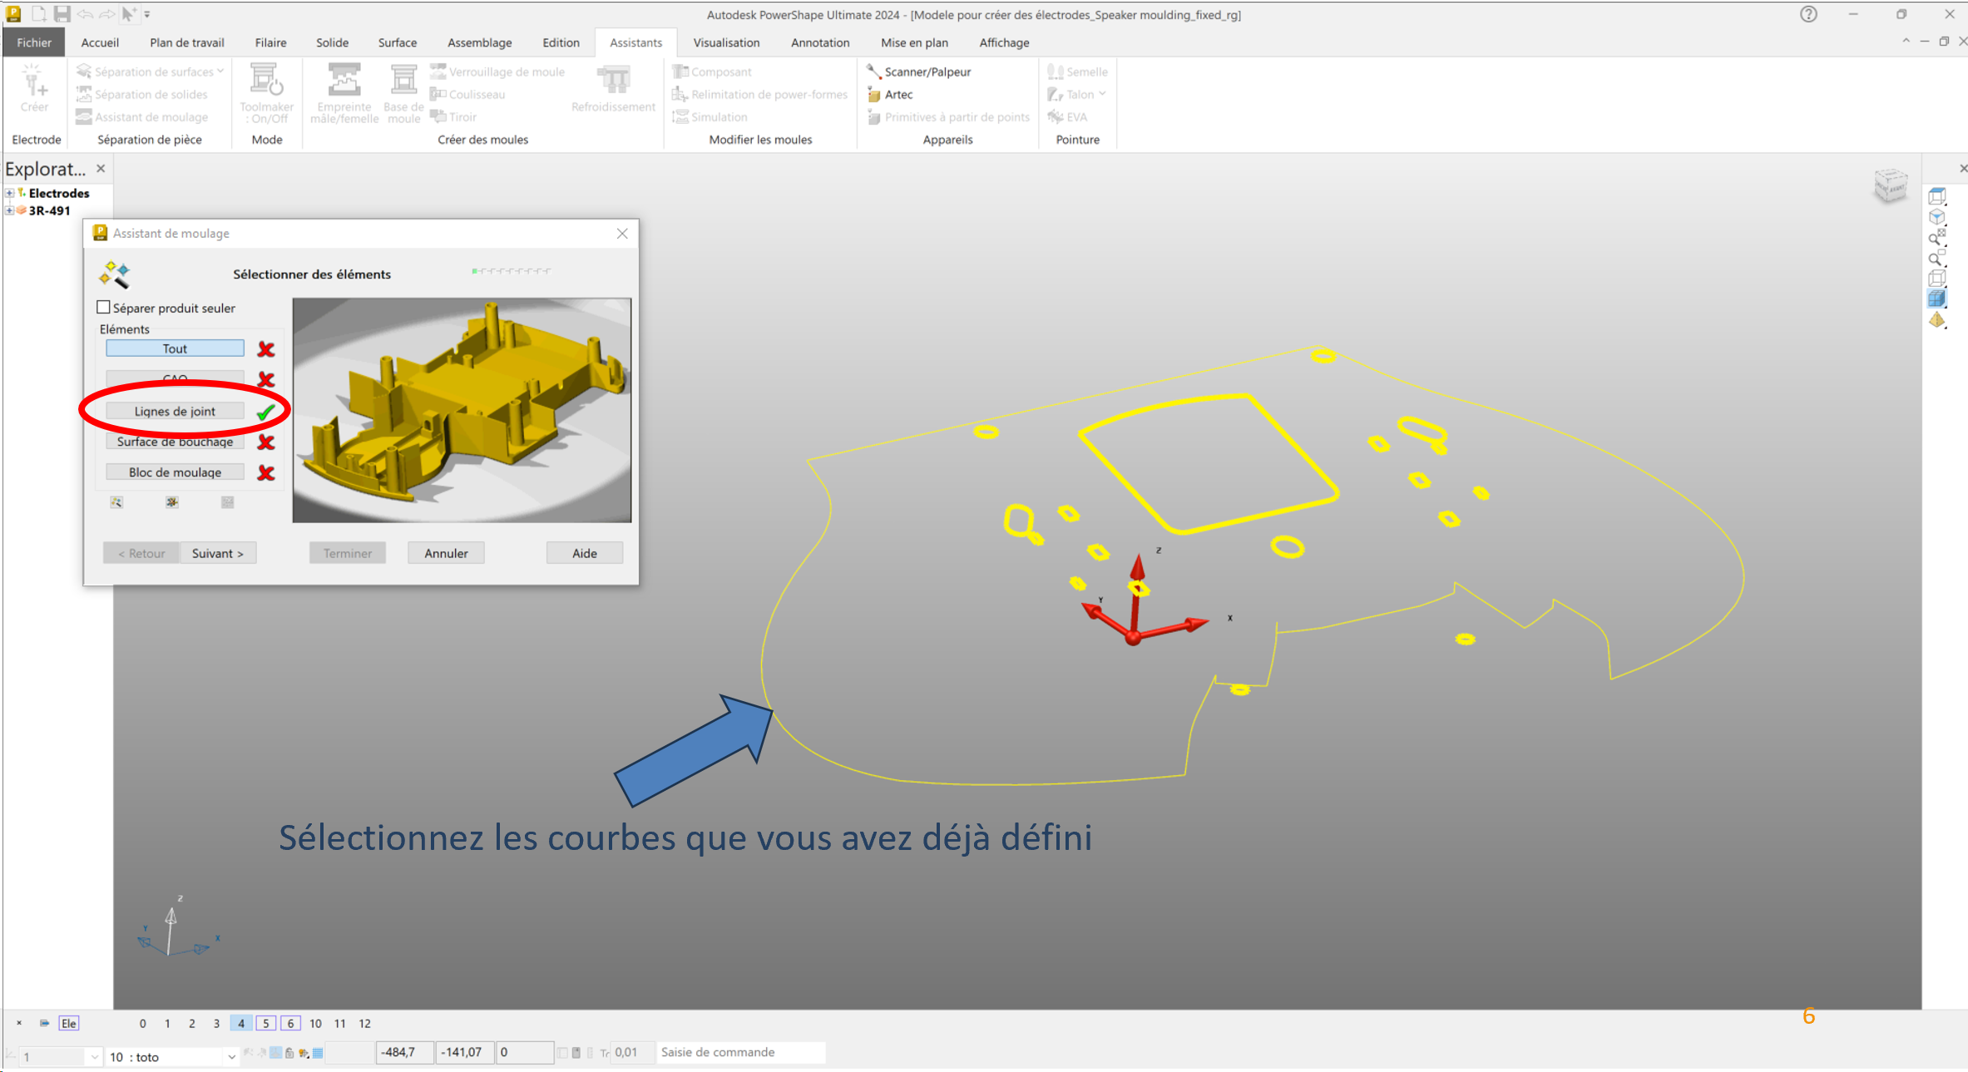Click the Saisie de commande input field
This screenshot has width=1968, height=1072.
740,1052
